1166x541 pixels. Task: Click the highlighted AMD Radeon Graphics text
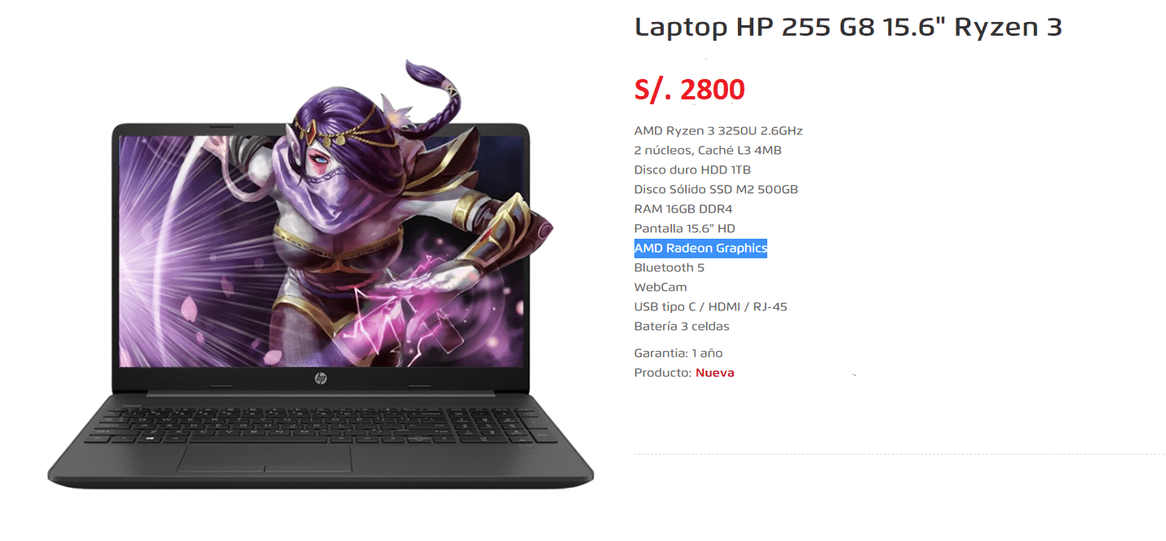click(700, 248)
